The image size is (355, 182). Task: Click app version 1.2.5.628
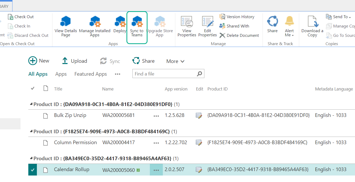pos(175,115)
